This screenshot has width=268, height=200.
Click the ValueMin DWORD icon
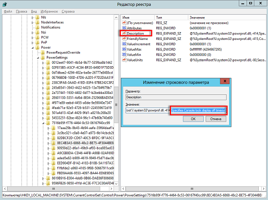click(124, 55)
